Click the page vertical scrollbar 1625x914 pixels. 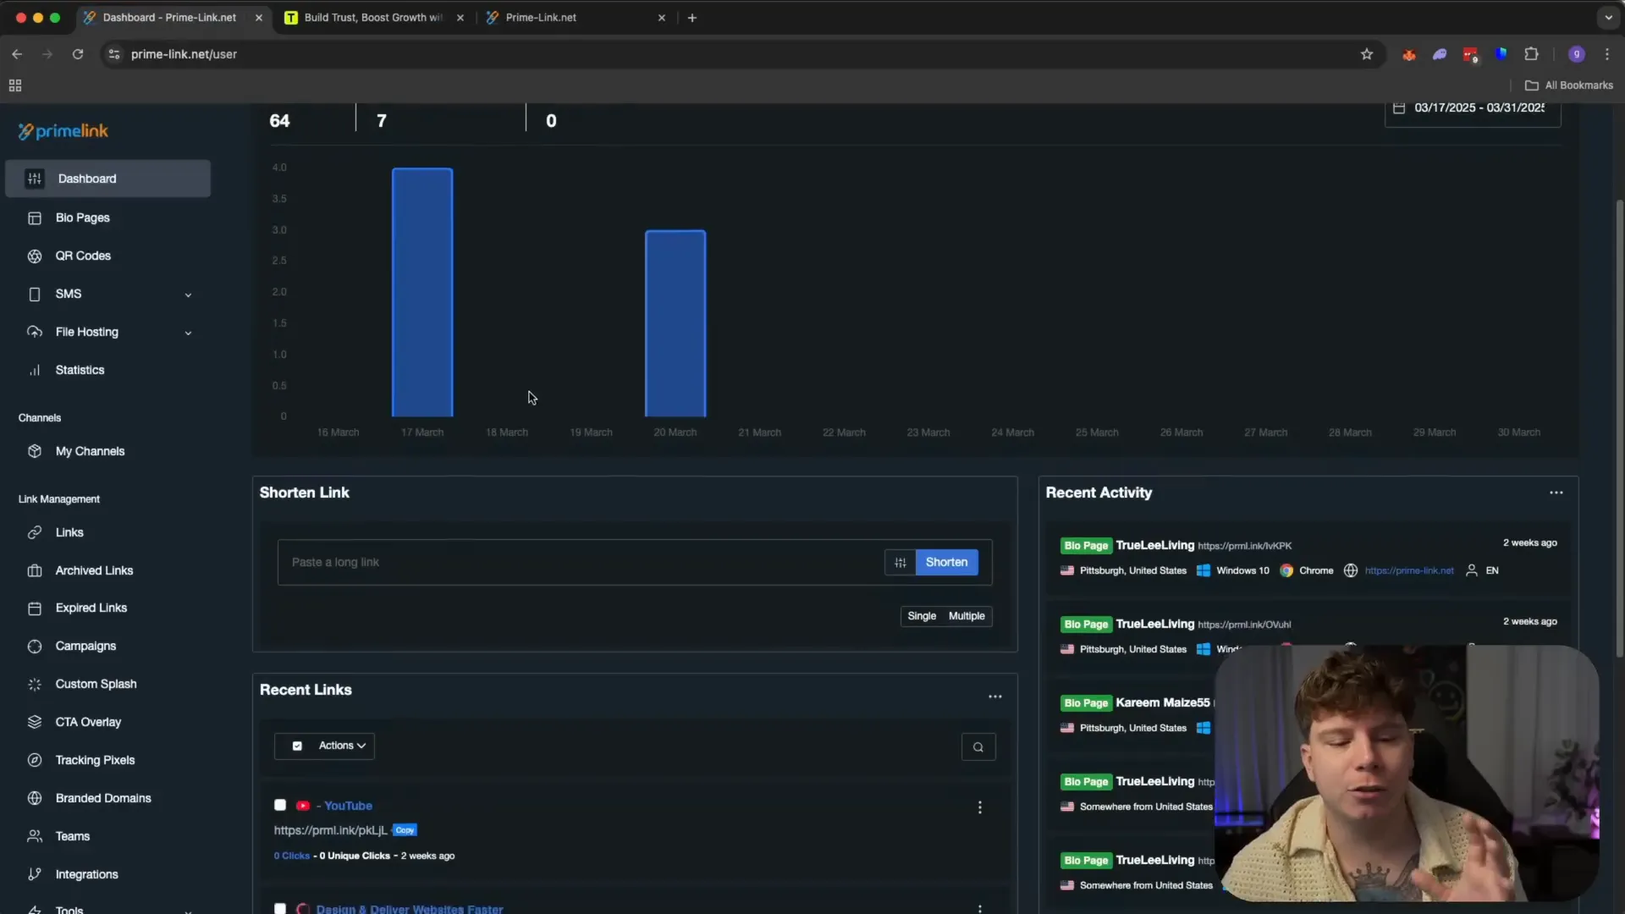pyautogui.click(x=1620, y=428)
